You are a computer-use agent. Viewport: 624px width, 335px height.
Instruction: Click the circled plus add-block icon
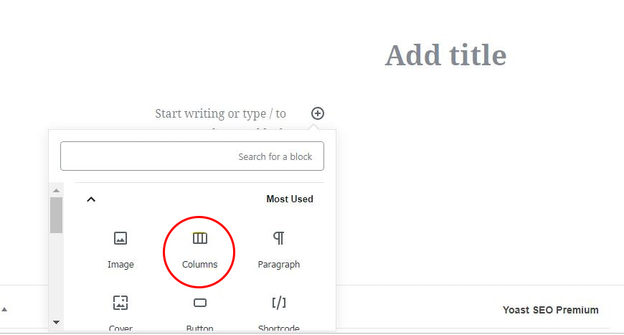point(317,113)
